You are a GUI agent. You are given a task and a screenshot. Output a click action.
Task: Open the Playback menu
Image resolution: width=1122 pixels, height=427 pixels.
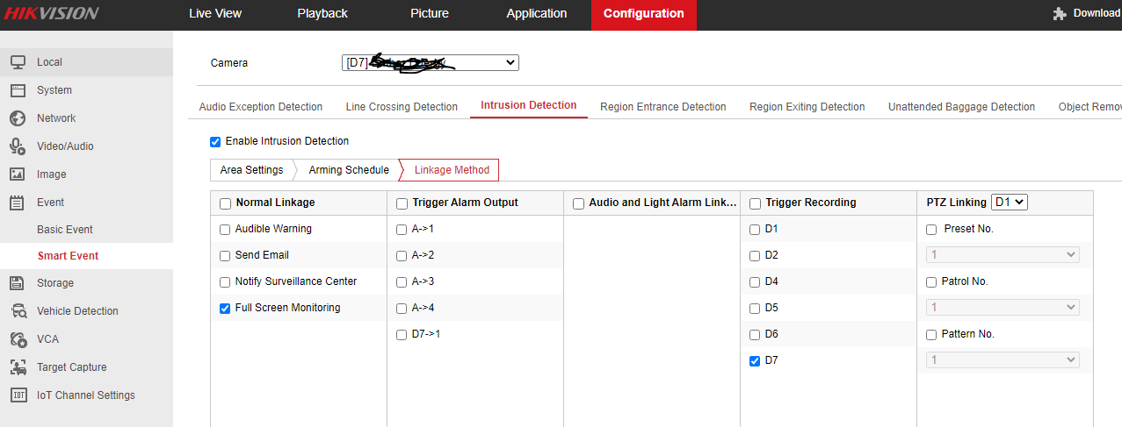pos(322,13)
